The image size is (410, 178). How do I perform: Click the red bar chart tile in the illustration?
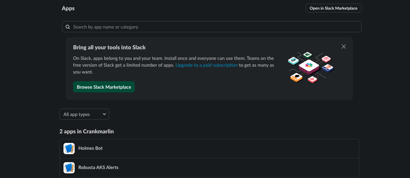point(312,79)
